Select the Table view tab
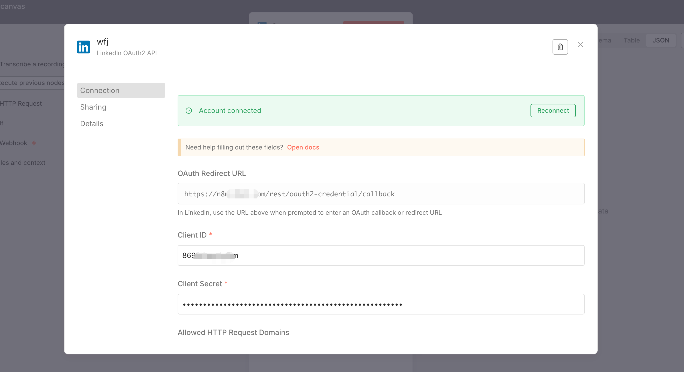684x372 pixels. click(631, 40)
